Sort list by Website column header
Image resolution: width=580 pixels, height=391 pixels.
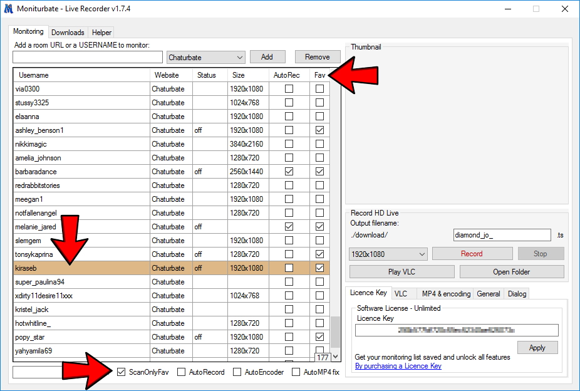[171, 75]
